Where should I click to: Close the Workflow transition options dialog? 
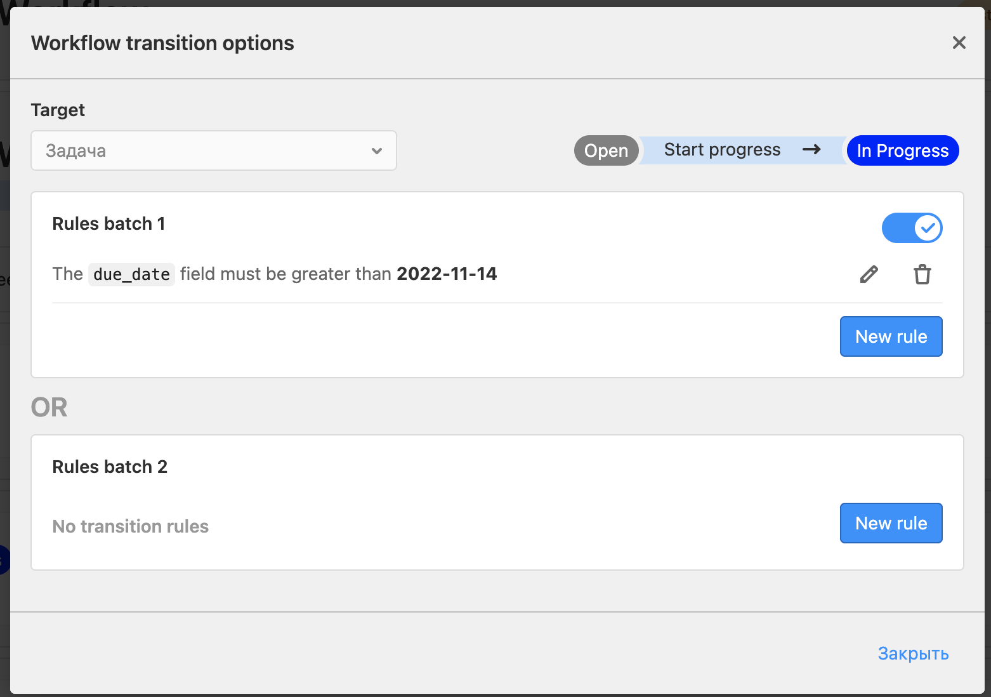[959, 43]
